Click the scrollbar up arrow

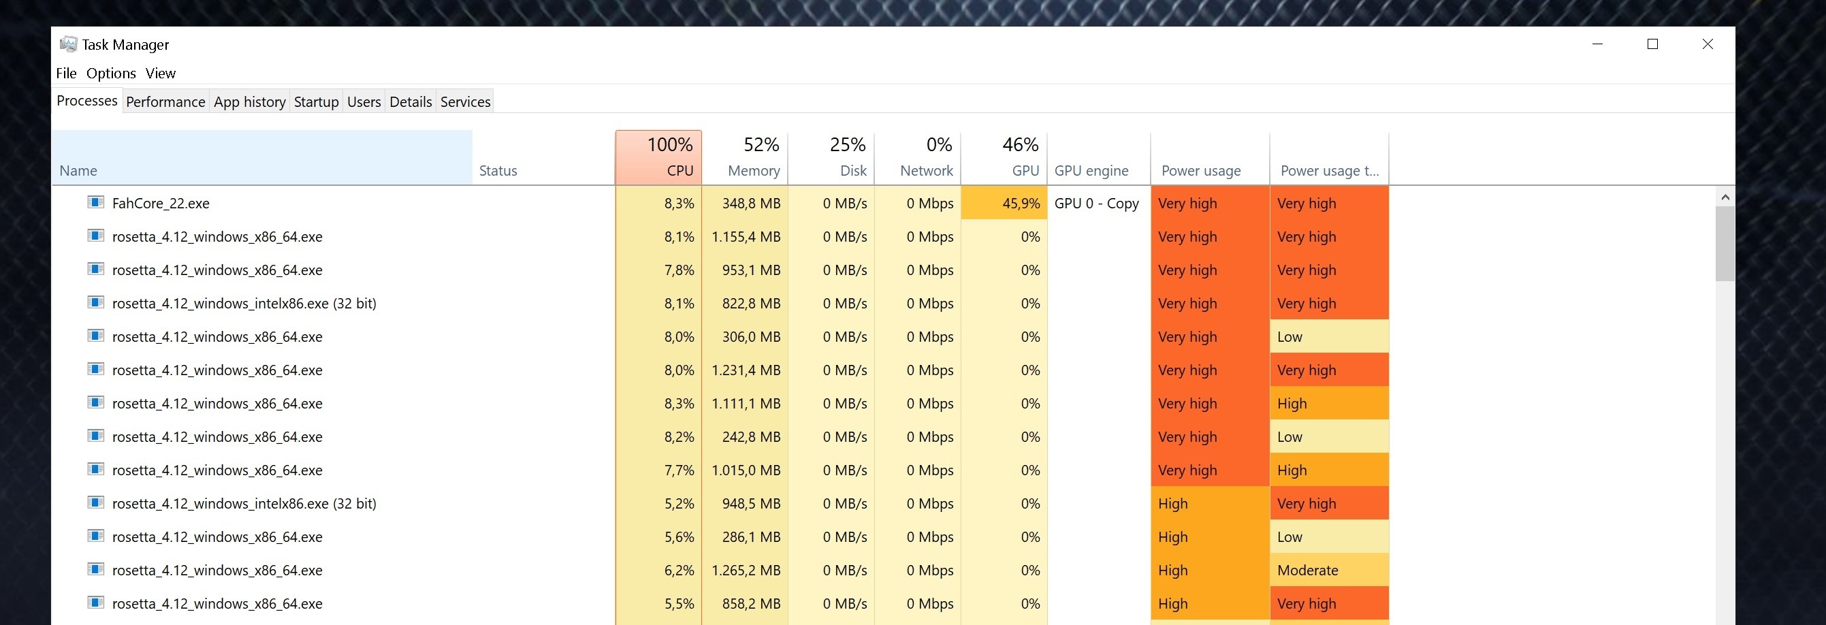point(1725,197)
